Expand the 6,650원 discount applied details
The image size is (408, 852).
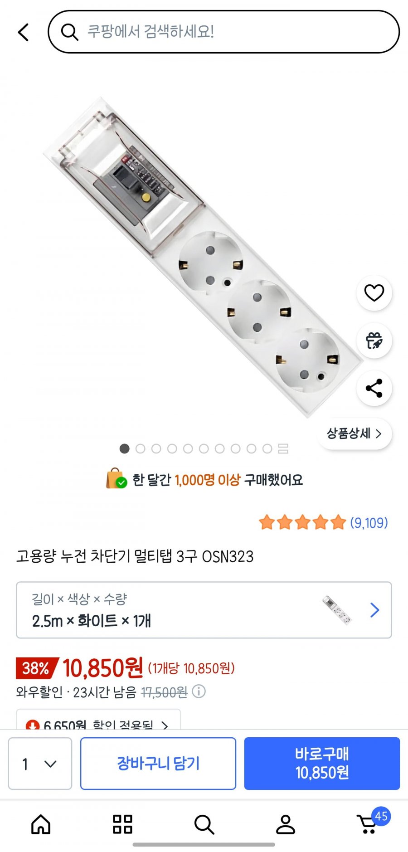(x=98, y=724)
